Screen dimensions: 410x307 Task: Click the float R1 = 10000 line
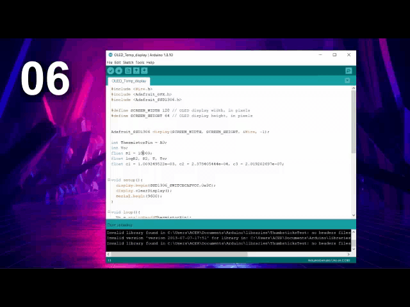click(x=131, y=153)
